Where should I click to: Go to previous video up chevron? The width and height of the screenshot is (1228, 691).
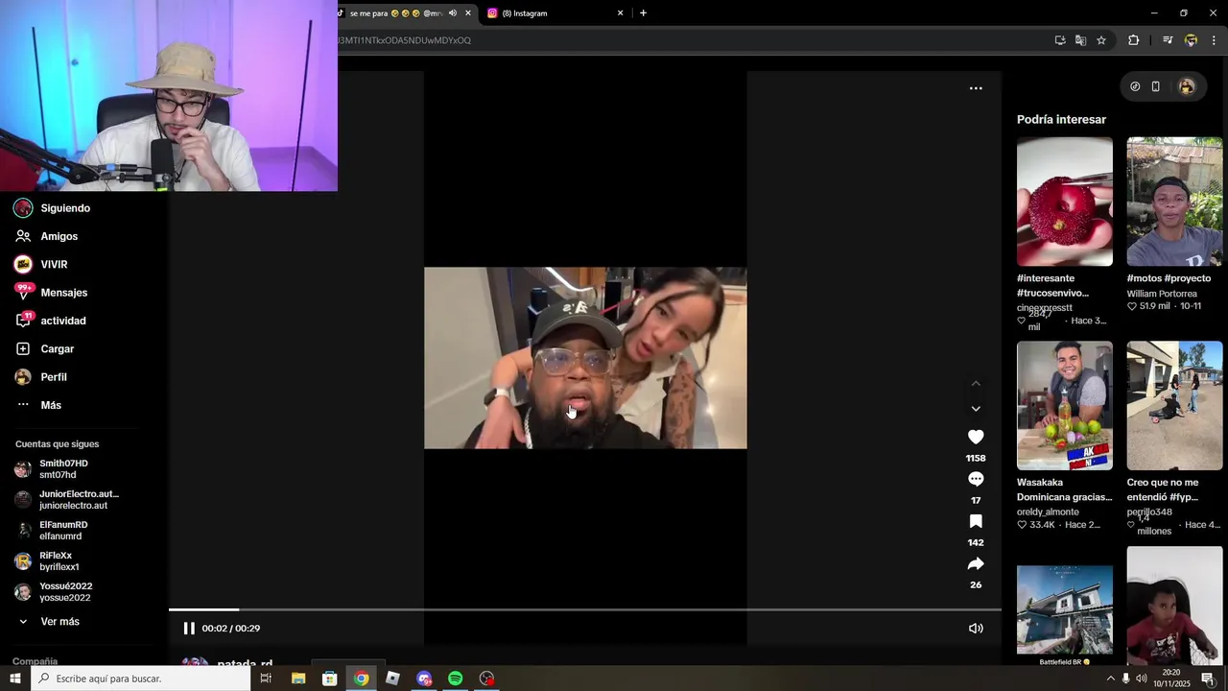(x=976, y=383)
